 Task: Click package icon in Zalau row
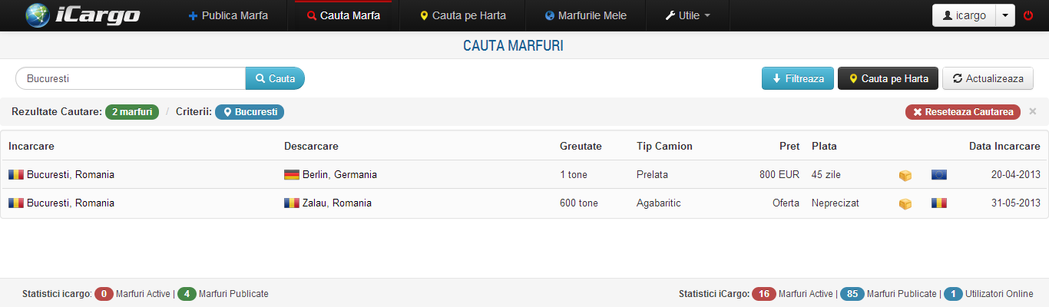coord(905,203)
